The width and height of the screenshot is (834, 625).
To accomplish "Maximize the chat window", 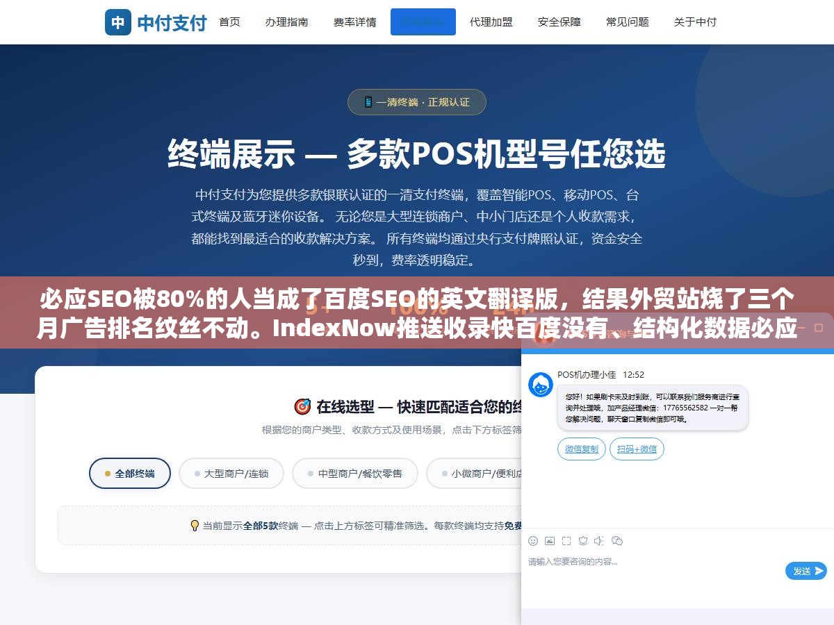I will tap(819, 328).
